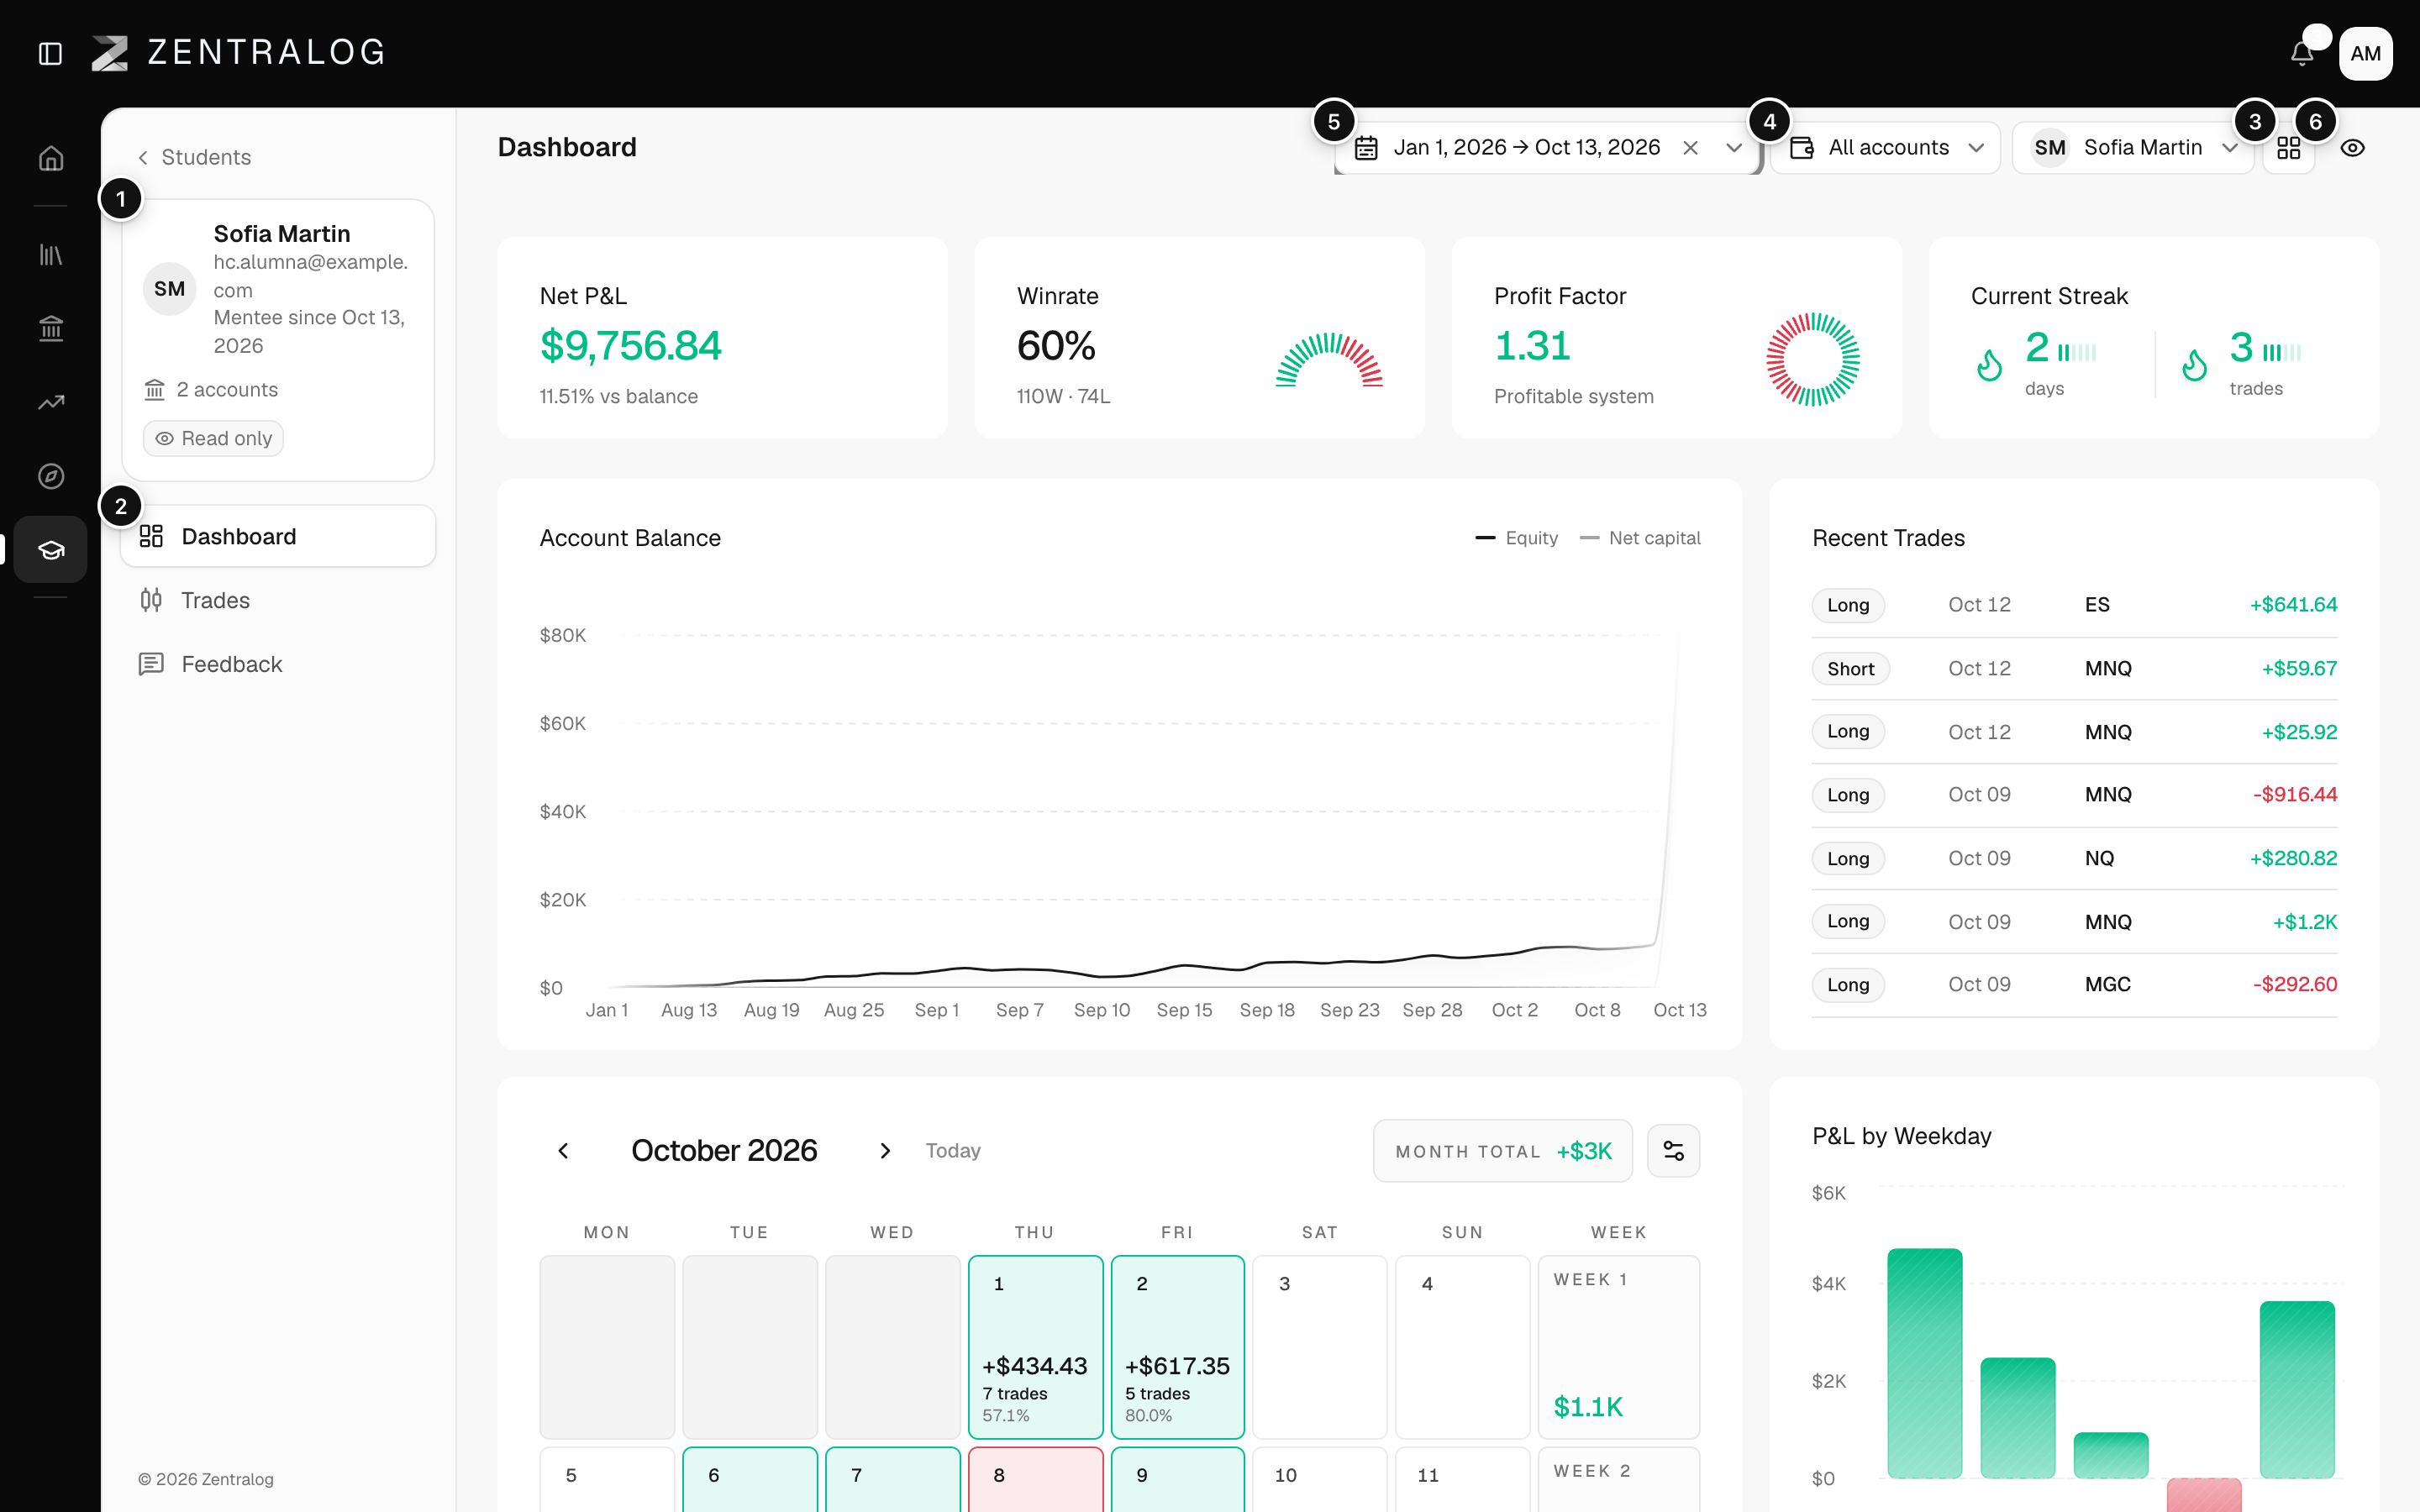Open the Sofia Martin student selector
Screen dimensions: 2420x1512
[2133, 148]
